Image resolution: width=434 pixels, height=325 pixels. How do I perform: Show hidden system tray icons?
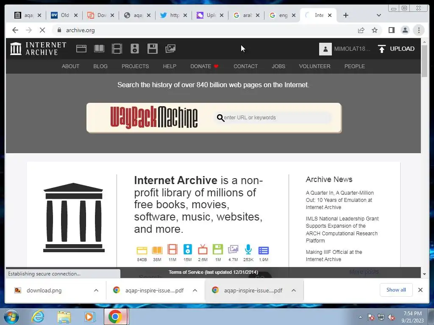(360, 317)
